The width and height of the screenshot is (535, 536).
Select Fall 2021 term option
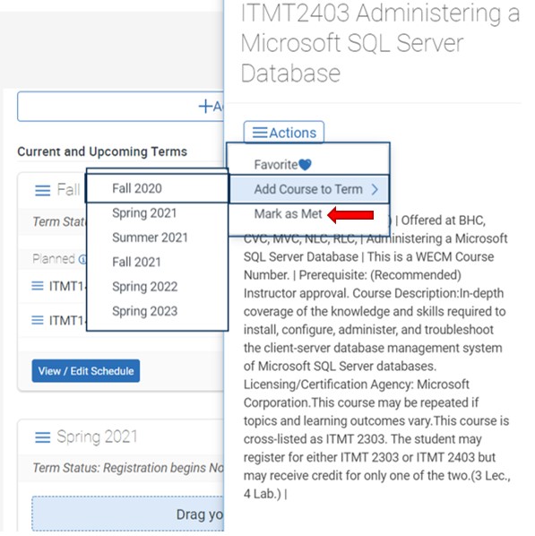[x=136, y=263]
